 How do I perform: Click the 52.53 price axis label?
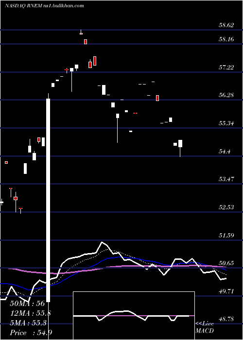coord(226,207)
